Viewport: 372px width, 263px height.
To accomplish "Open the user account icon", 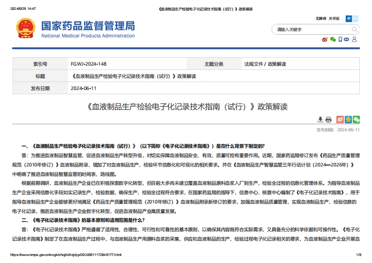I will tap(354, 39).
